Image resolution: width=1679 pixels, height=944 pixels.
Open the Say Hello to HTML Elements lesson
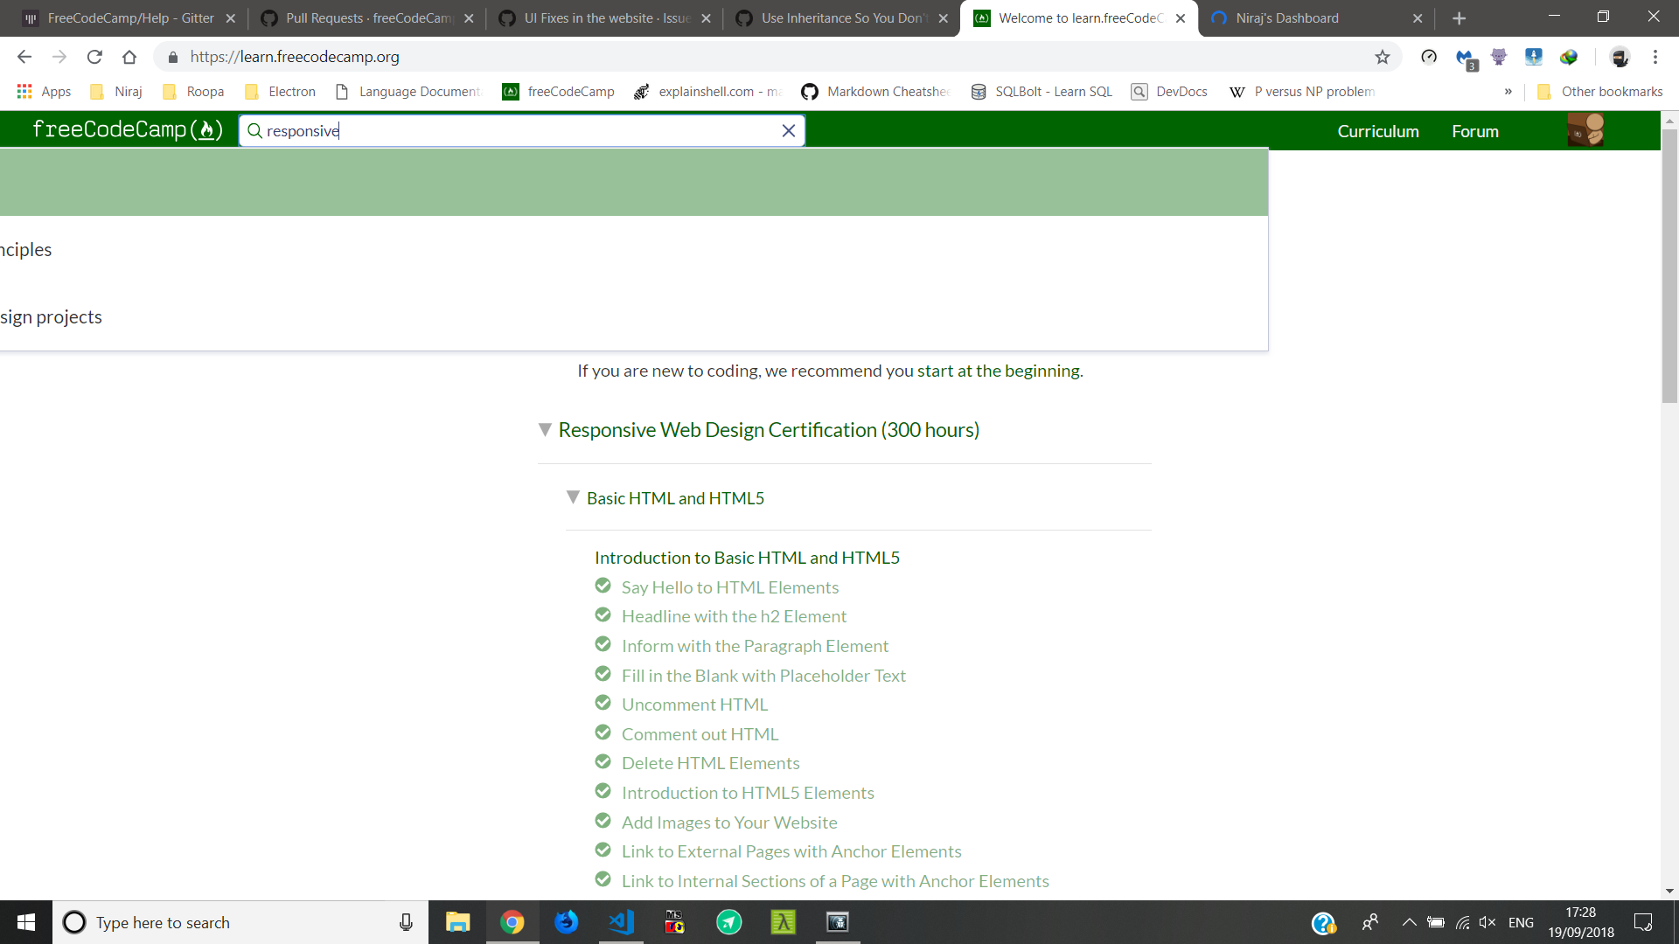pyautogui.click(x=729, y=587)
